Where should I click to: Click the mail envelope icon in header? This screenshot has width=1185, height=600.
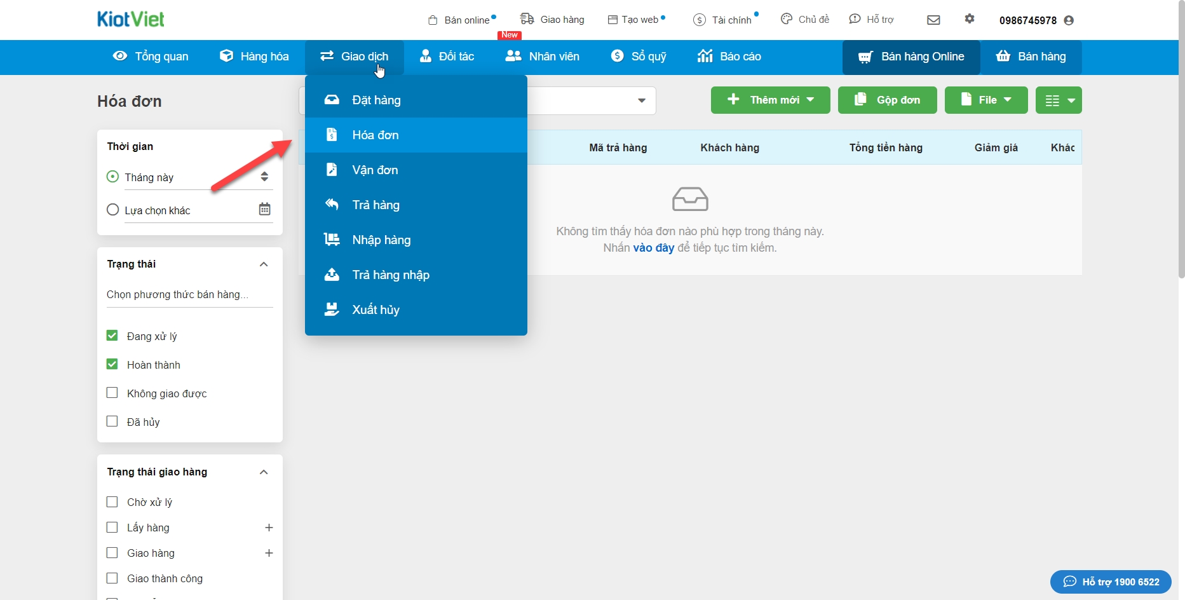click(x=933, y=20)
